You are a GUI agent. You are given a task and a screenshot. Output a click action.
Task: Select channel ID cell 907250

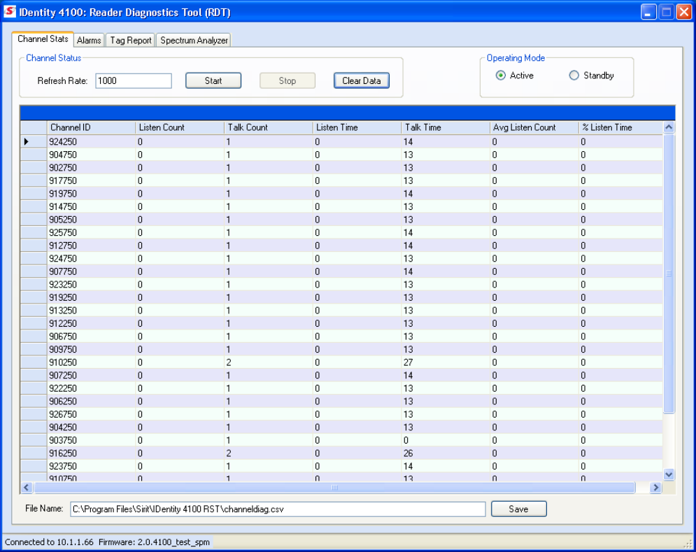[91, 375]
